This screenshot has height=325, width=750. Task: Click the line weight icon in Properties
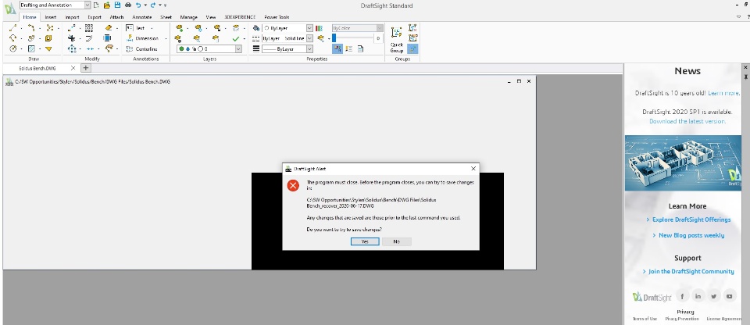click(256, 48)
